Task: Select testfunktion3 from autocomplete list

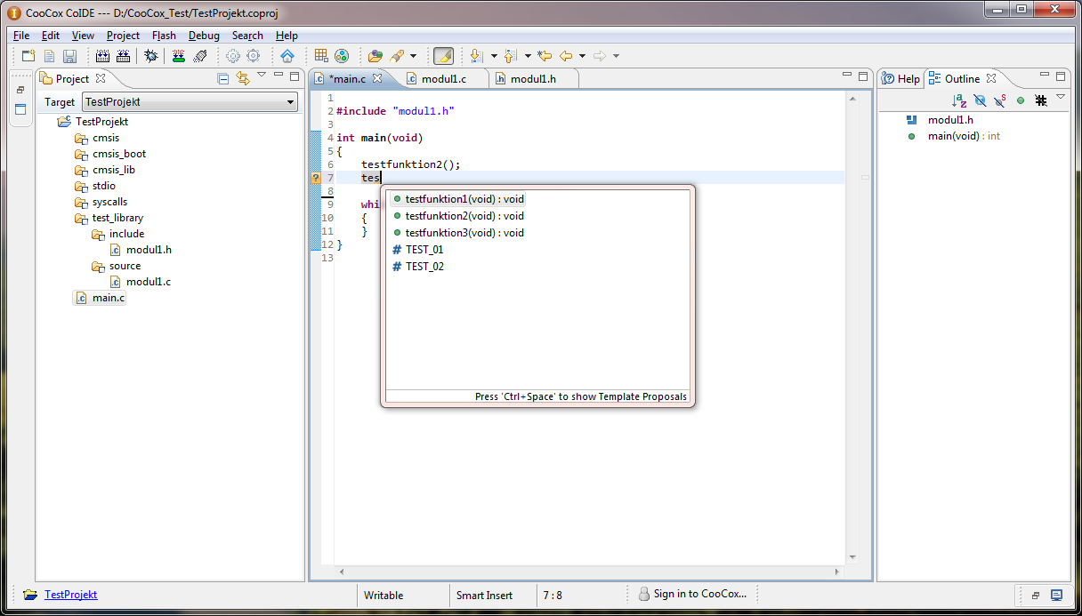Action: [x=464, y=233]
